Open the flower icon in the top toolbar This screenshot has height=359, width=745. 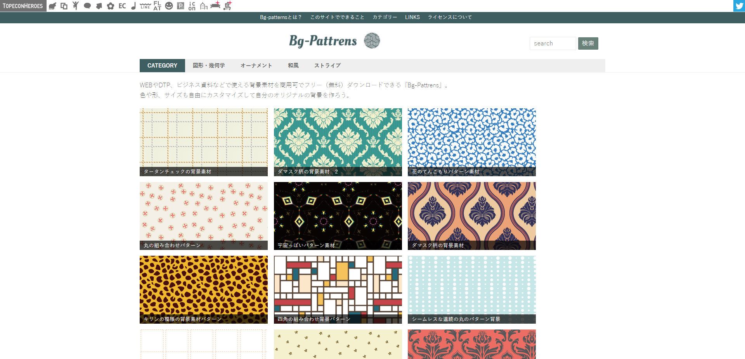110,6
